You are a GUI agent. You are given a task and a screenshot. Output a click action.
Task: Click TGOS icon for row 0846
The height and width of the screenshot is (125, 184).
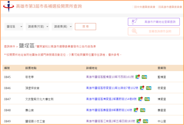[149, 88]
